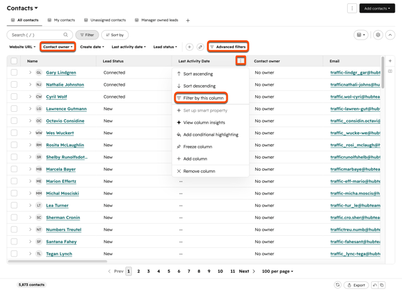Click the WW avatar for Wes Wuckert
The height and width of the screenshot is (290, 402).
pyautogui.click(x=39, y=133)
